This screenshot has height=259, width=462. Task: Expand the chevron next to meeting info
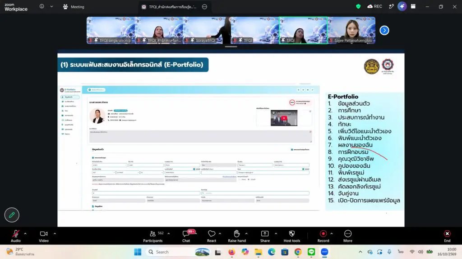(x=51, y=6)
